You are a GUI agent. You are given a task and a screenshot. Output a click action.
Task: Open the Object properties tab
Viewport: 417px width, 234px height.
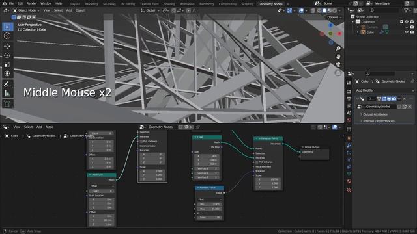[x=349, y=138]
